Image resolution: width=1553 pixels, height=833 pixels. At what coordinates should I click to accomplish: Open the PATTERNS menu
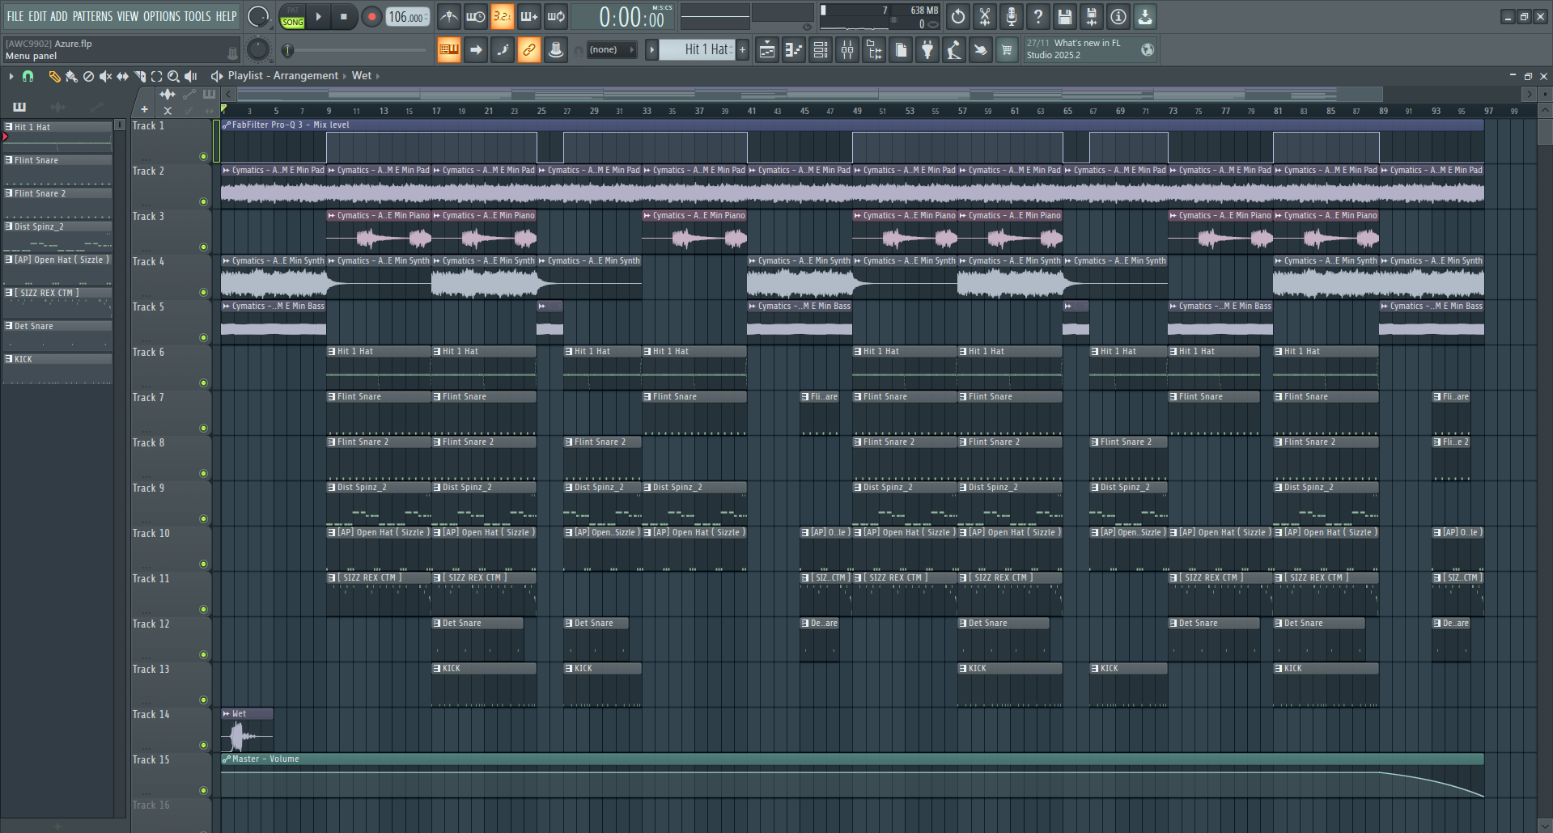[x=93, y=16]
